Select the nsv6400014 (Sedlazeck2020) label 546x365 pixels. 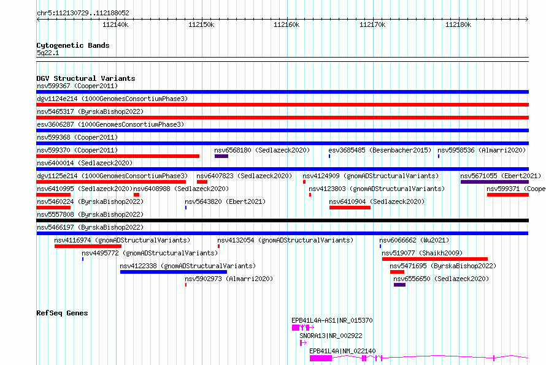point(85,163)
